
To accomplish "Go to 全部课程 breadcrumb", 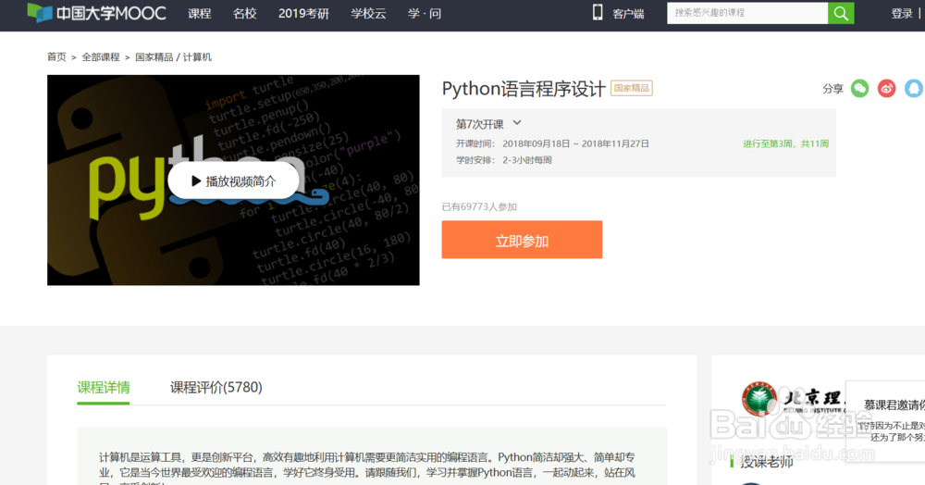I will tap(100, 57).
